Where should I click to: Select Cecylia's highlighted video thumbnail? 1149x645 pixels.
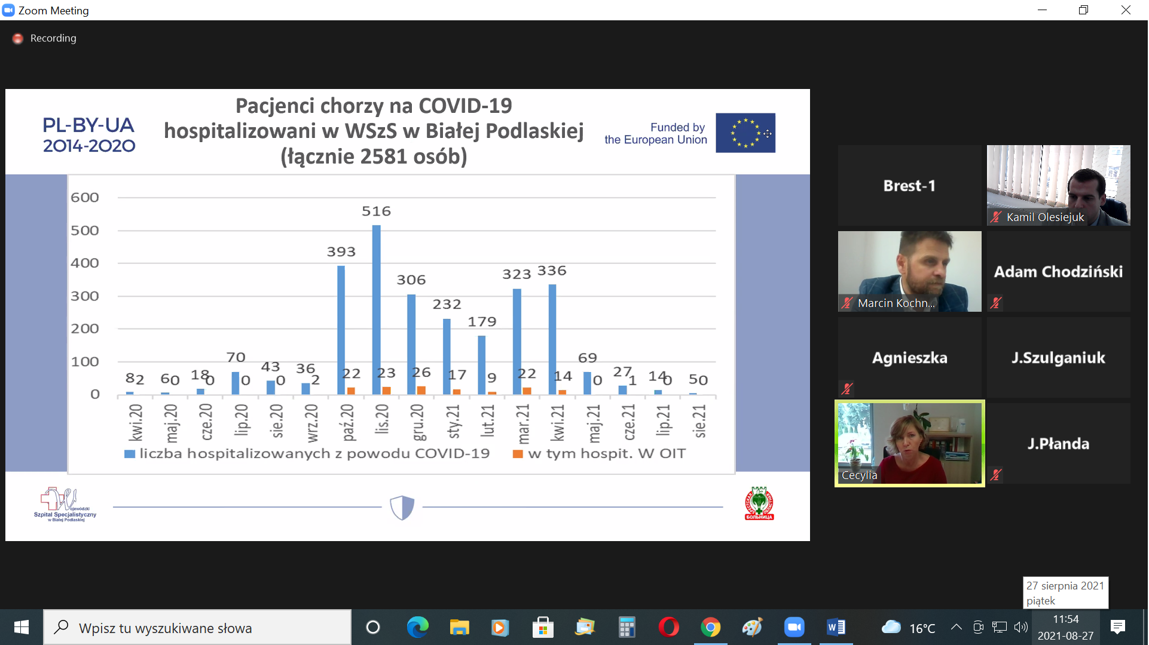pos(909,443)
